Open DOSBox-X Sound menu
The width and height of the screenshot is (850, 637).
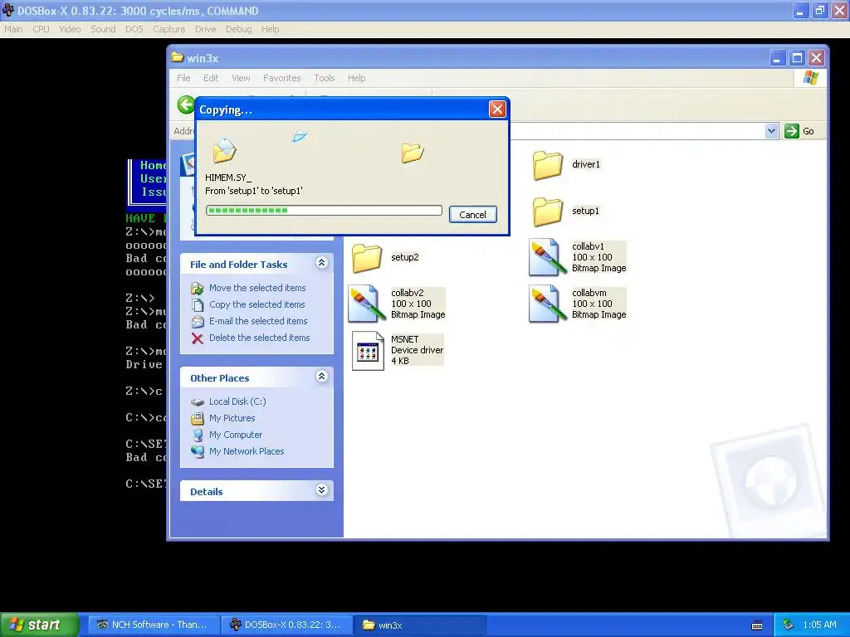103,29
